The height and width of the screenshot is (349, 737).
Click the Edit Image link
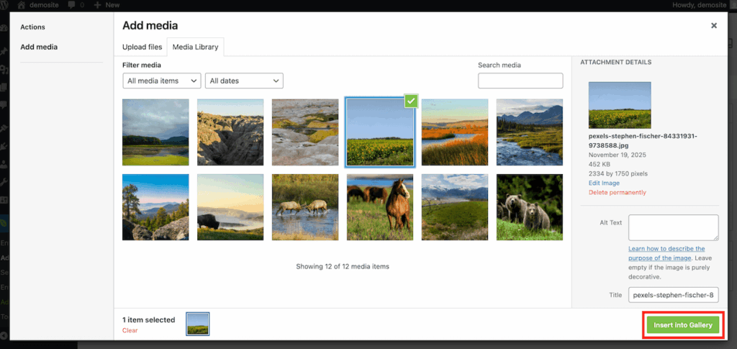pyautogui.click(x=604, y=183)
